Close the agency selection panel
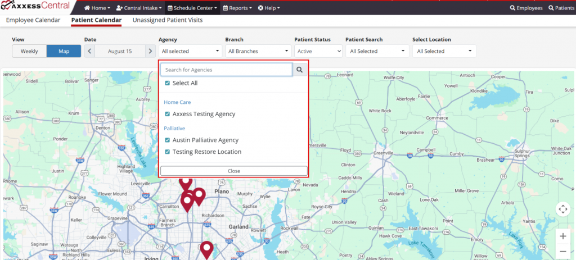576x260 pixels. coord(234,171)
